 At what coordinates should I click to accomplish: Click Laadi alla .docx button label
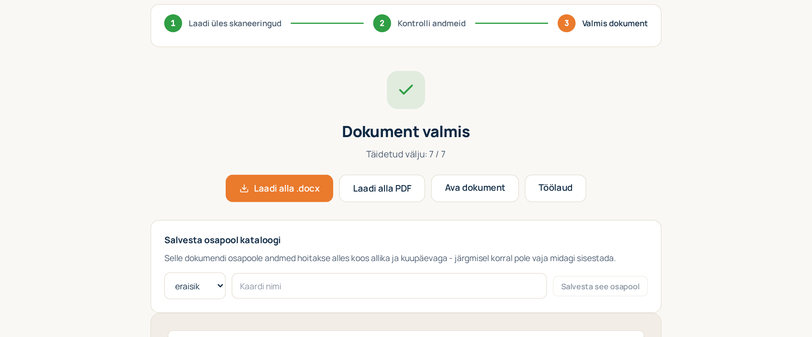[287, 188]
